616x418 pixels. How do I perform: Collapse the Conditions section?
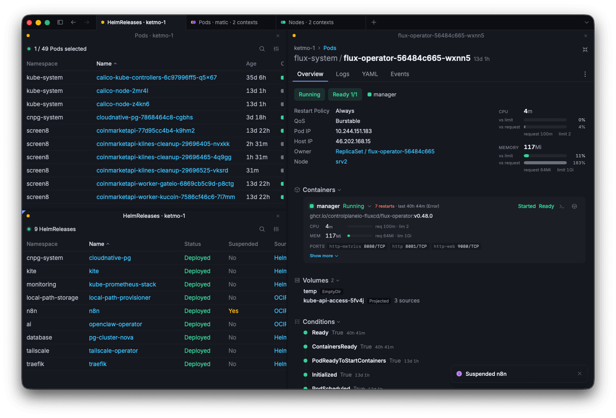pyautogui.click(x=339, y=322)
